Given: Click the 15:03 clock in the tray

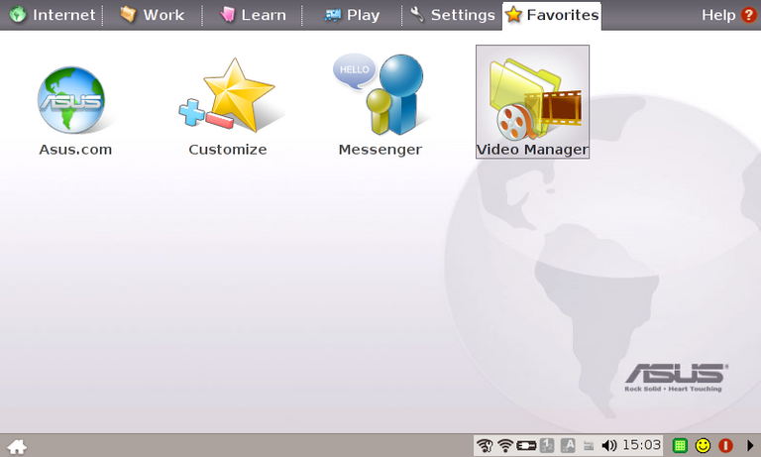Looking at the screenshot, I should click(642, 445).
